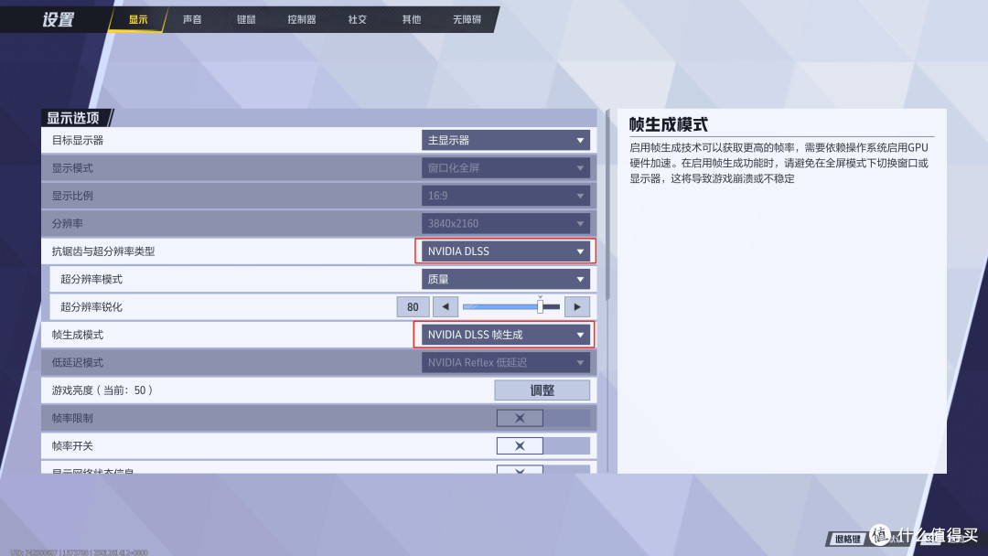Select the 帧生成模式 row label

(78, 335)
